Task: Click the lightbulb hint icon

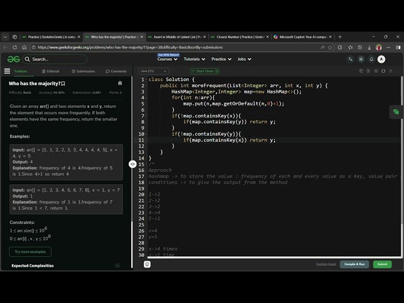Action: click(148, 264)
